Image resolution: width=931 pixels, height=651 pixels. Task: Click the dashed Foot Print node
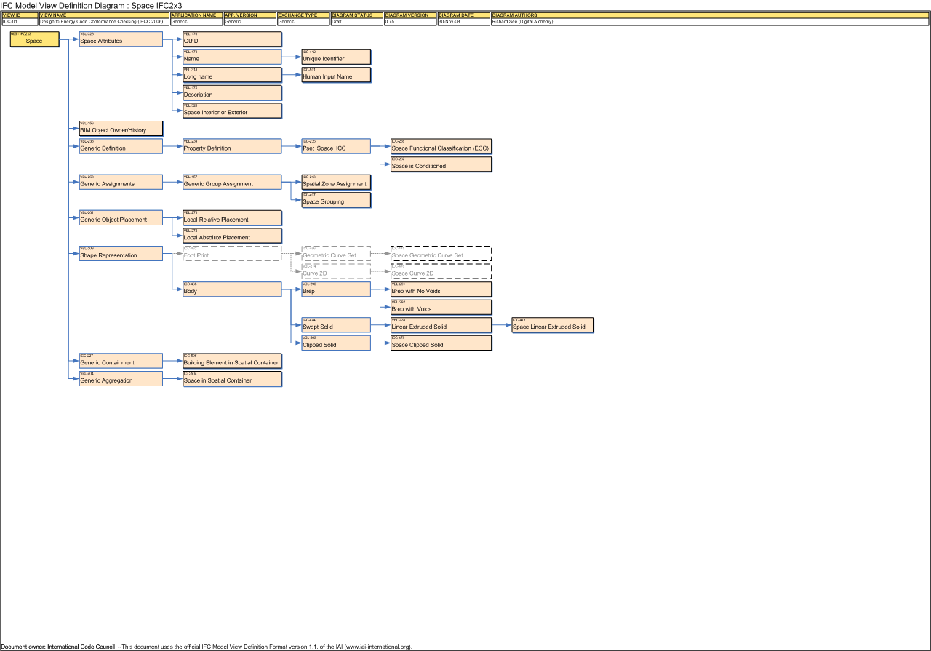click(232, 253)
